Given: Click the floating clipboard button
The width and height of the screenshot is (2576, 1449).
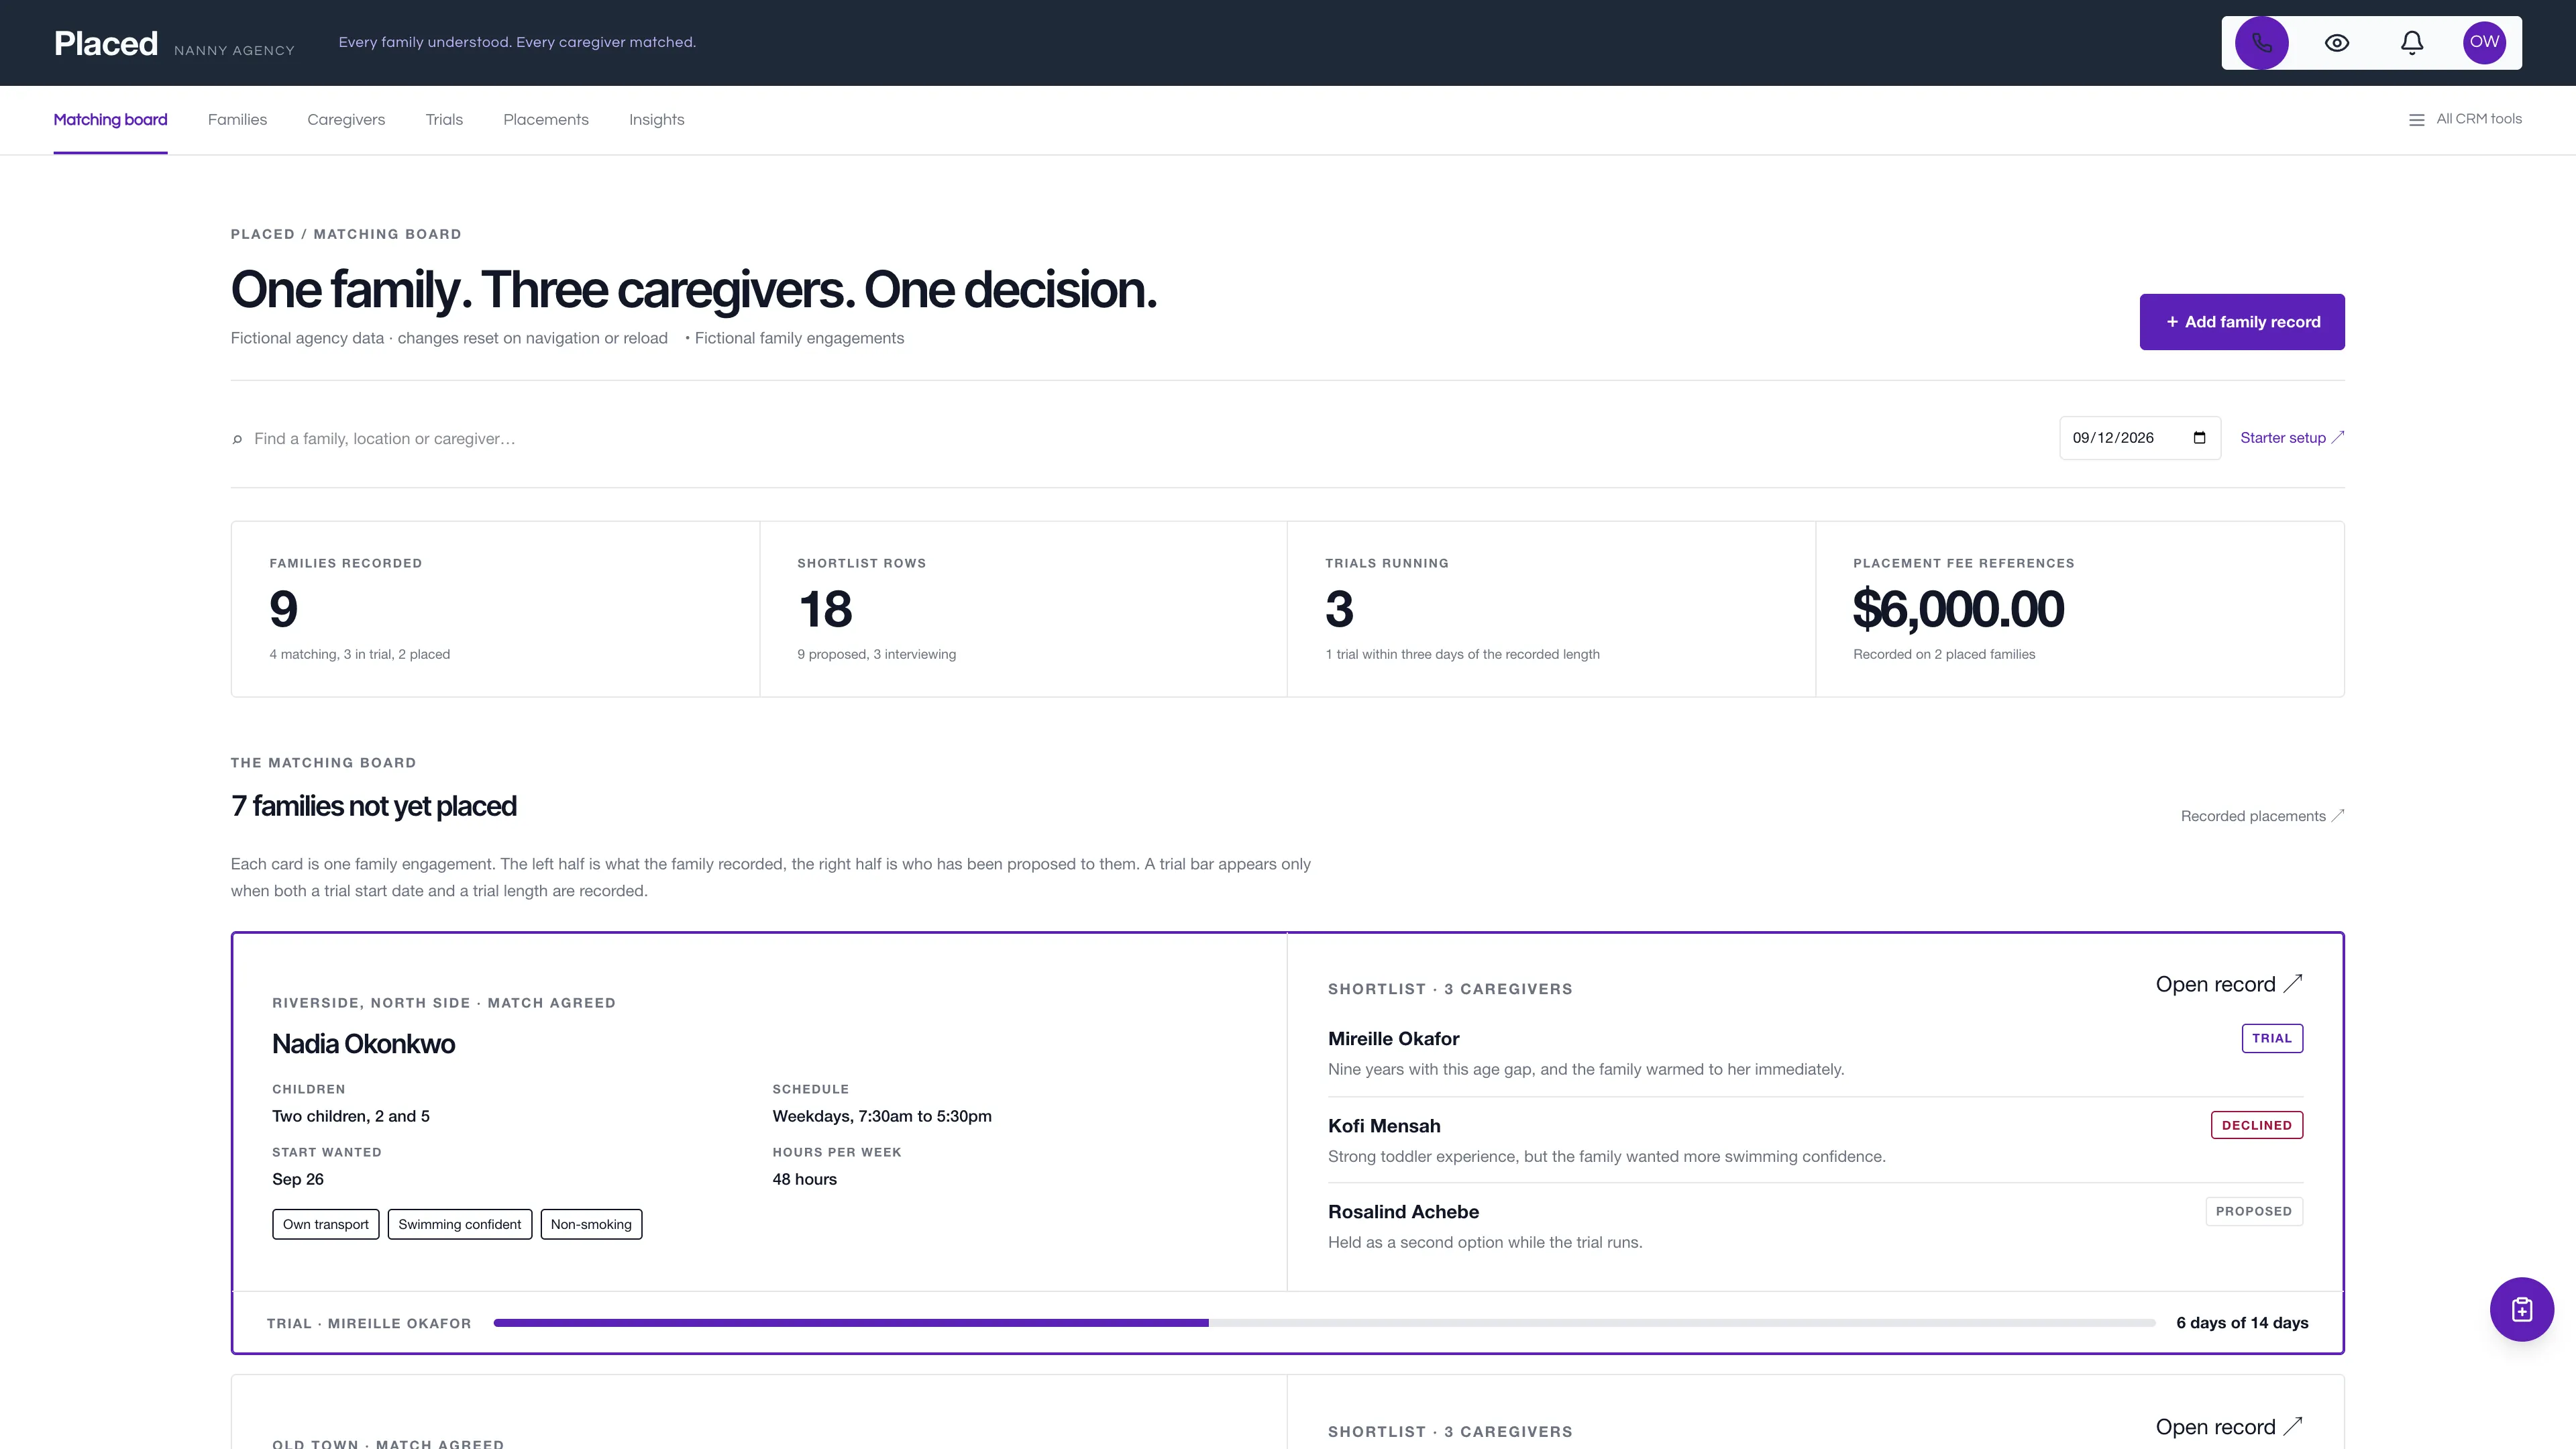Looking at the screenshot, I should tap(2521, 1309).
